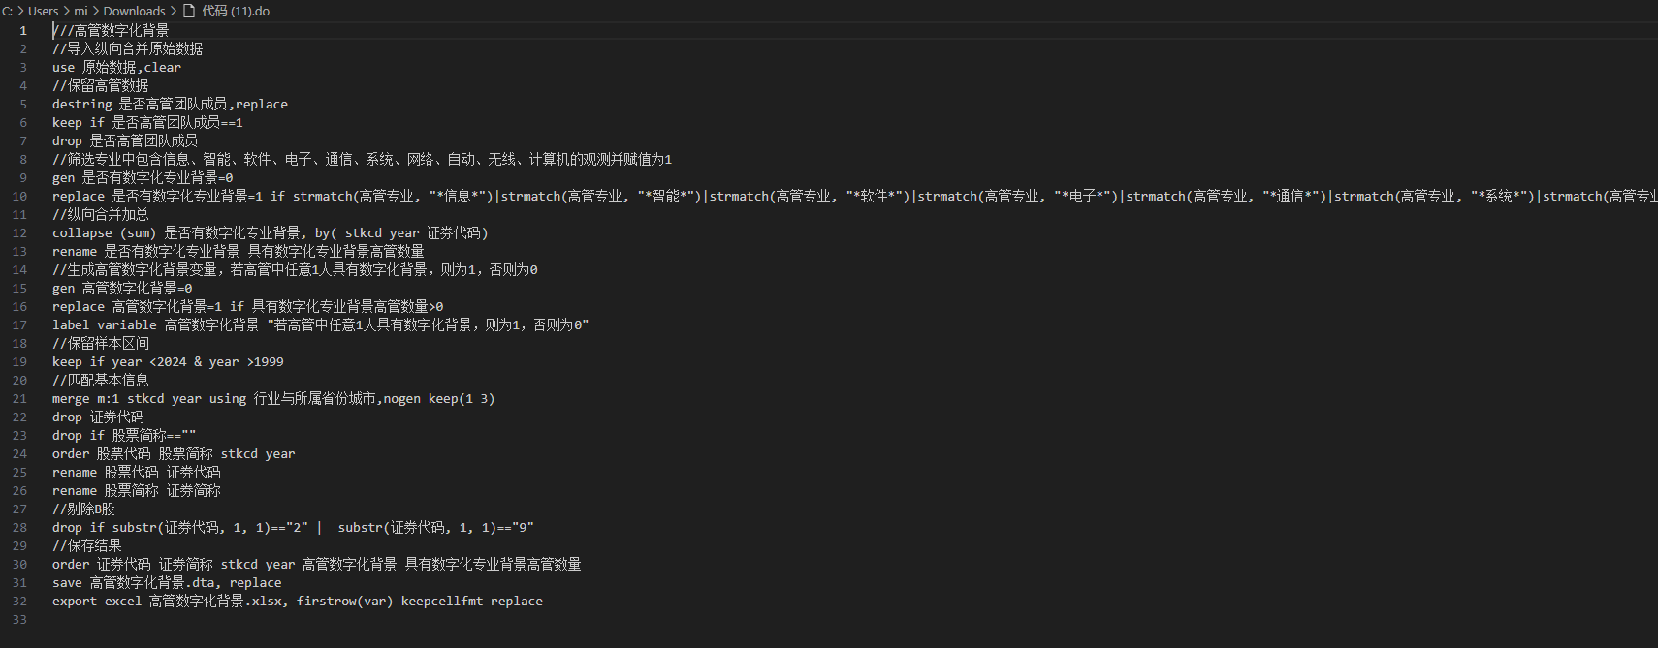Click the 'label variable 高管数字化背景' line
This screenshot has width=1658, height=648.
pos(320,324)
